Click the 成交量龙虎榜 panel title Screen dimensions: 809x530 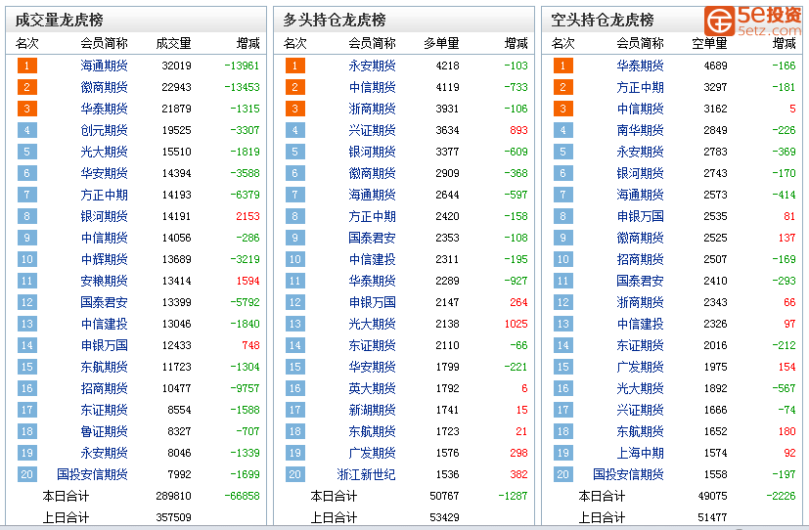(x=59, y=21)
